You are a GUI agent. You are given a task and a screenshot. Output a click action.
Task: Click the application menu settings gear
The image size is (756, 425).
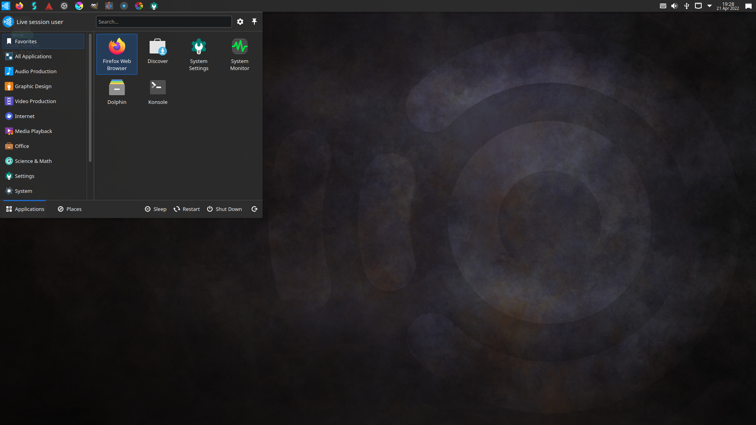pyautogui.click(x=241, y=21)
